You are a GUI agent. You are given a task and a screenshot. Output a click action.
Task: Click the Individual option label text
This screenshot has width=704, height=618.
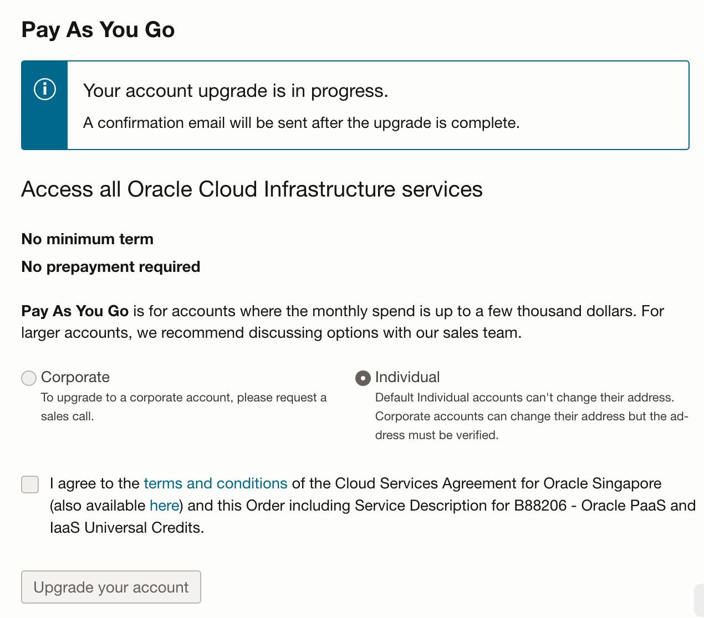click(407, 377)
